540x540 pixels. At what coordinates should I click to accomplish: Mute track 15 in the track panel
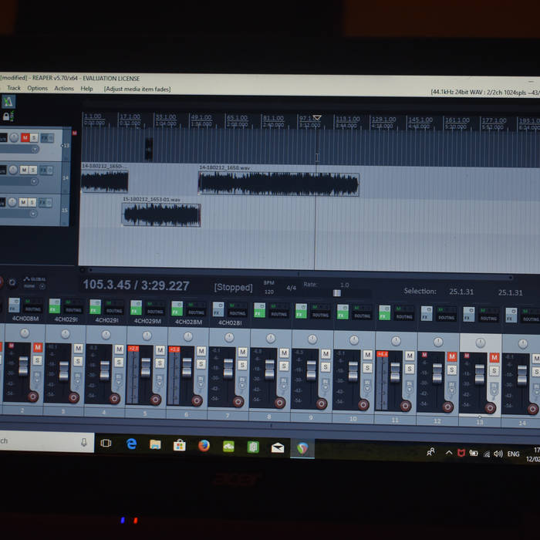tap(24, 202)
